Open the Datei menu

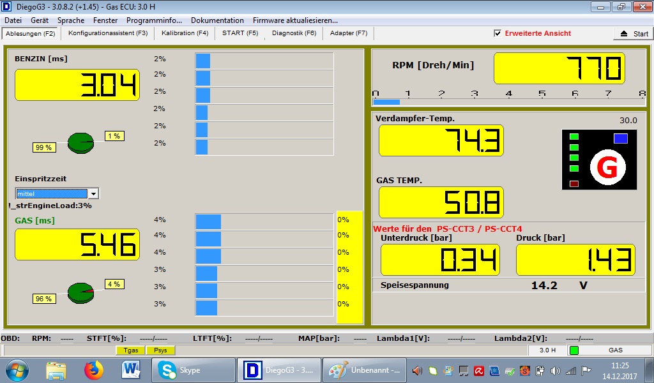pyautogui.click(x=13, y=20)
